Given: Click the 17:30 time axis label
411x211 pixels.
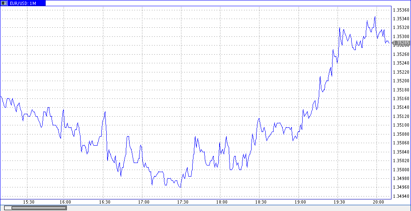Looking at the screenshot, I should click(183, 202).
